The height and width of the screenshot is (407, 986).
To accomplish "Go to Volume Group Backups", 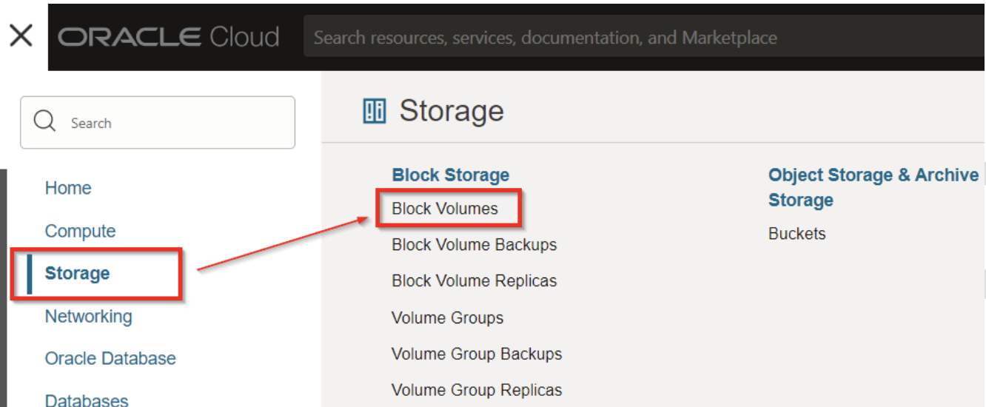I will coord(476,354).
